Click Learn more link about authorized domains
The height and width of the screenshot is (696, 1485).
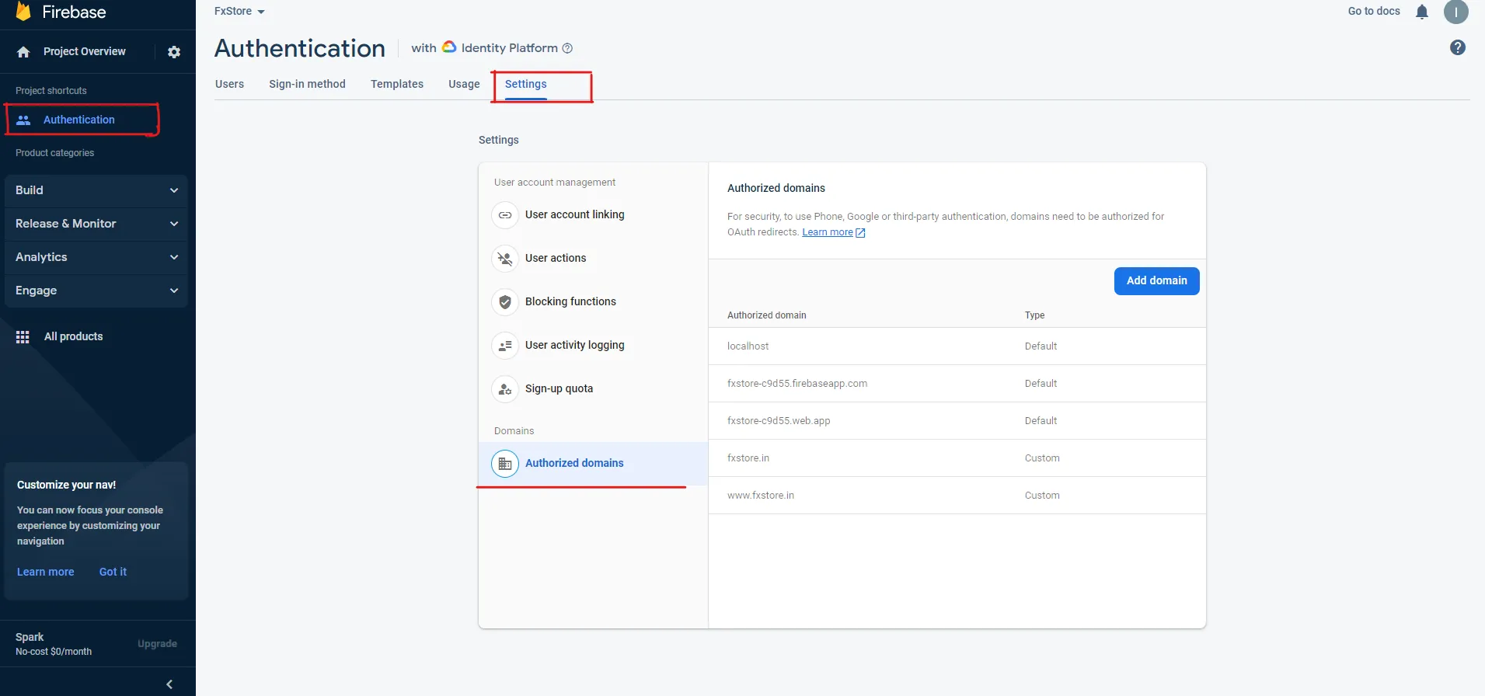point(828,232)
